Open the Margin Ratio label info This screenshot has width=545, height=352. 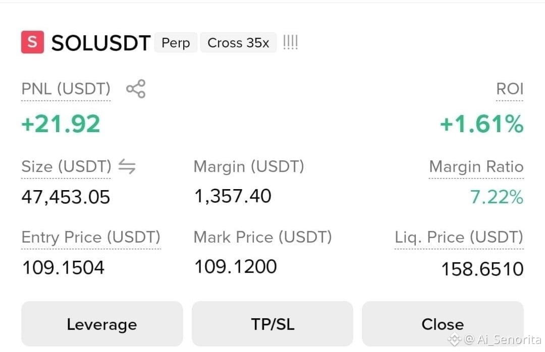point(476,167)
